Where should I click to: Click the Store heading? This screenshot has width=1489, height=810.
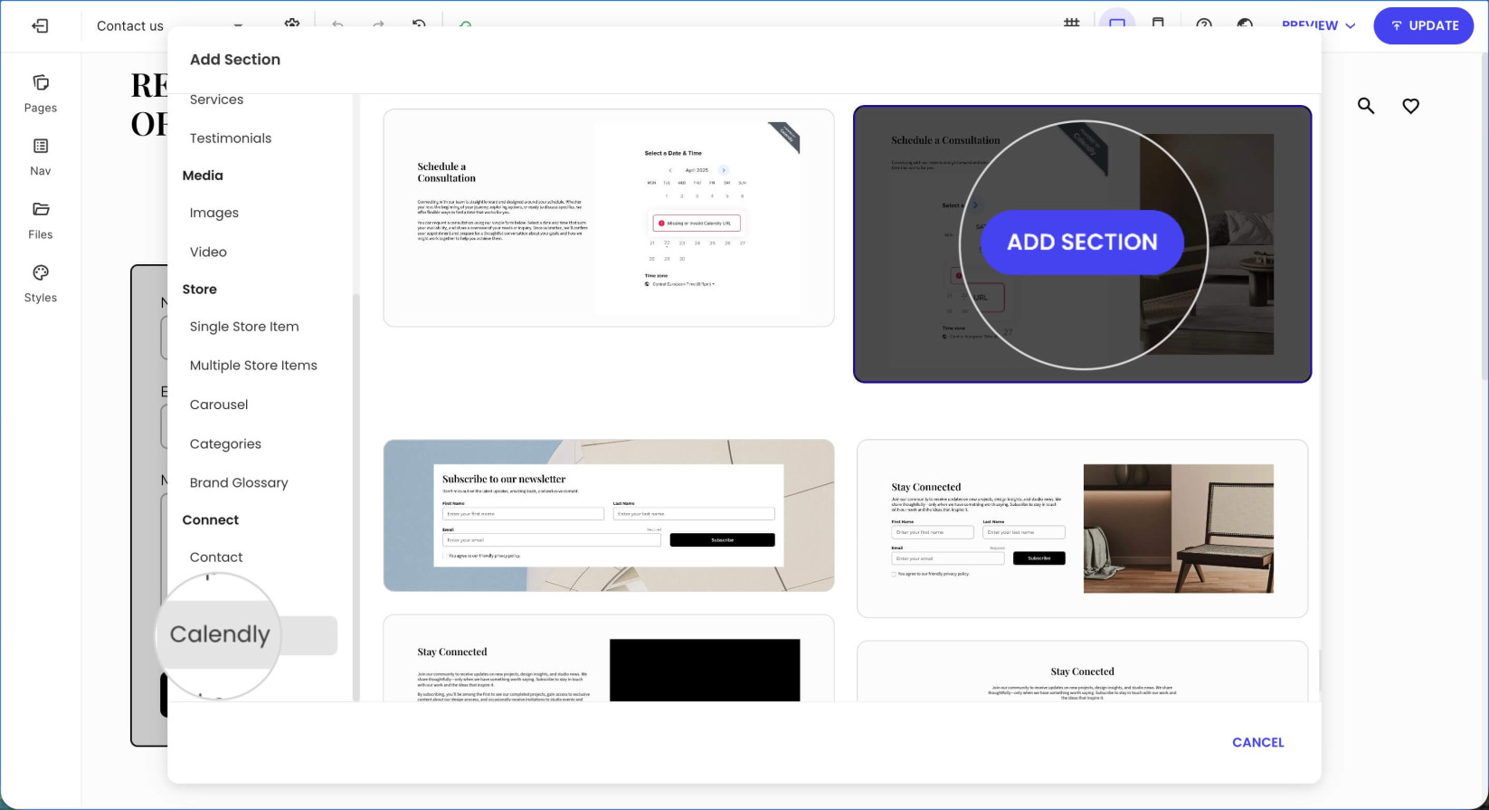[199, 290]
